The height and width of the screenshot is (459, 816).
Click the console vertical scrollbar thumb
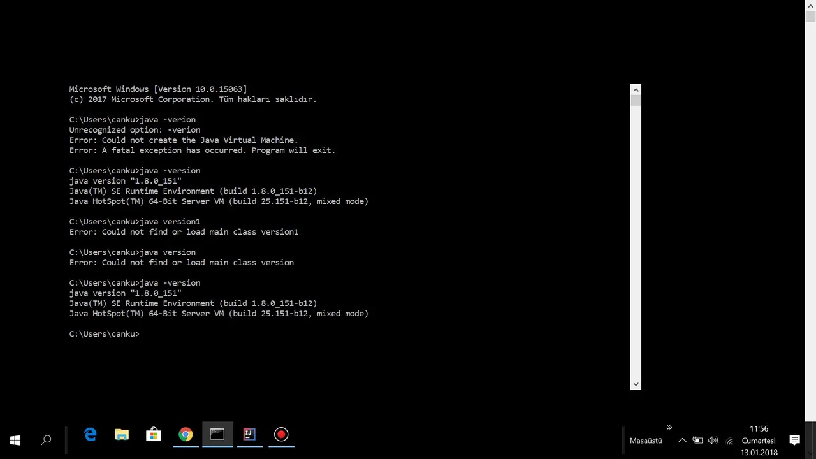[636, 100]
